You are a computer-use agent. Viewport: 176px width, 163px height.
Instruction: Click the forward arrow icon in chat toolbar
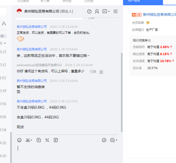[x=104, y=140]
